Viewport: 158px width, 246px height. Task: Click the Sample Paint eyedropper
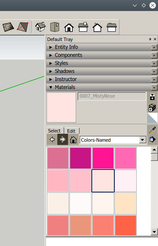(x=152, y=130)
